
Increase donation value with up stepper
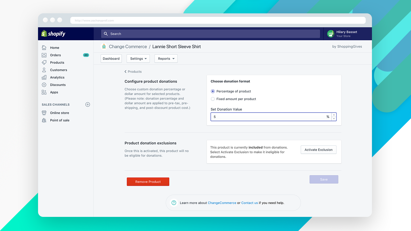[334, 115]
